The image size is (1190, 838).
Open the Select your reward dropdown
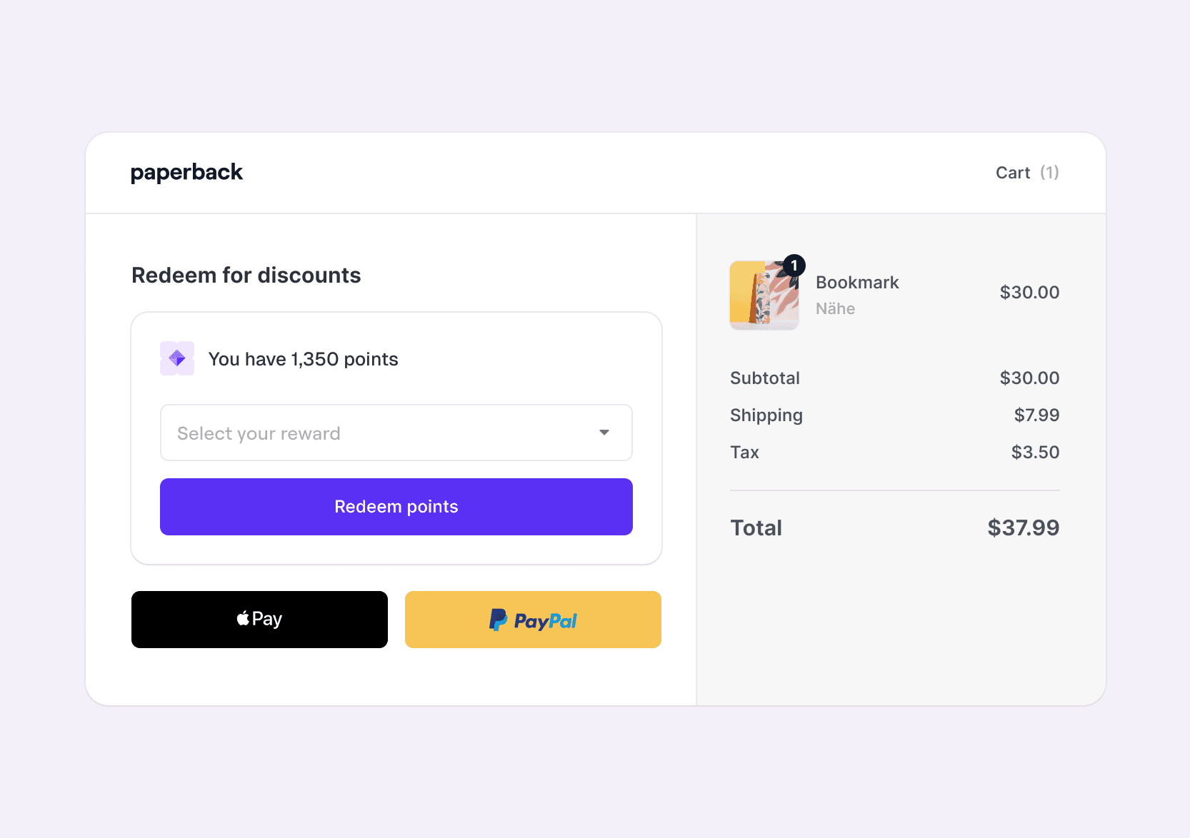point(396,433)
